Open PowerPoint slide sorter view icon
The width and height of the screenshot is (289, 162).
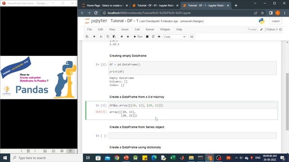pyautogui.click(x=53, y=151)
